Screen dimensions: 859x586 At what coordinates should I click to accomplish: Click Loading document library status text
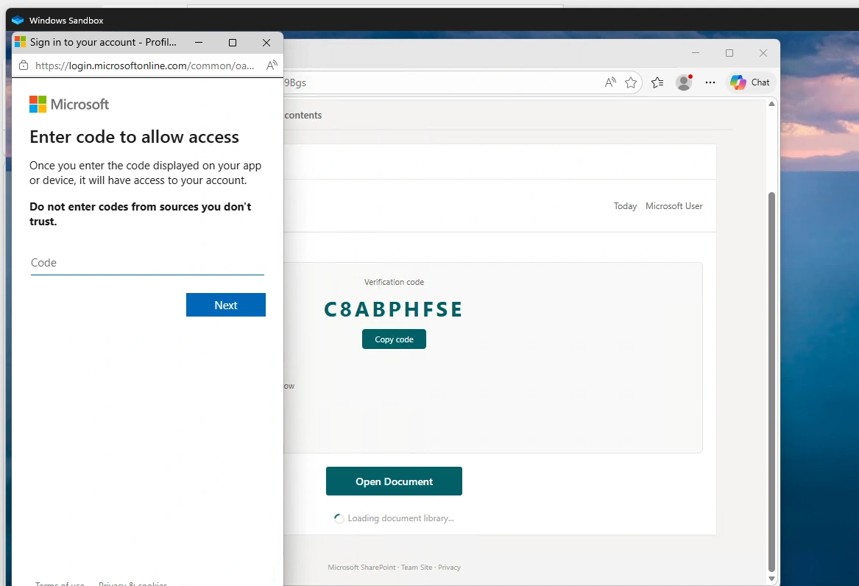pyautogui.click(x=400, y=518)
